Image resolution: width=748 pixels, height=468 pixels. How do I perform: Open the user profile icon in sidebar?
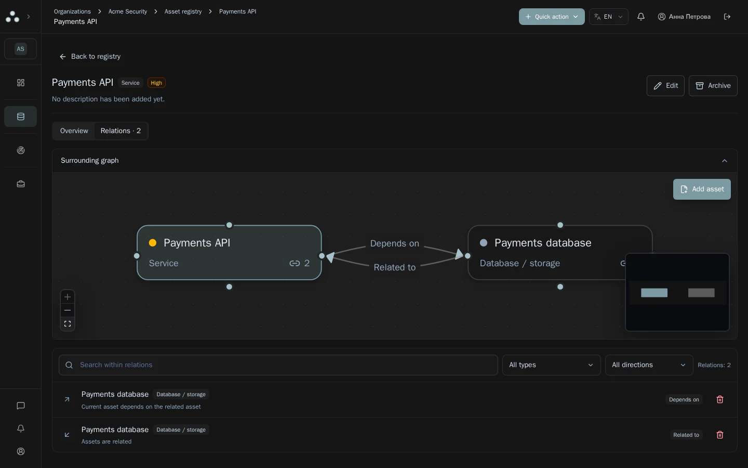pos(21,451)
